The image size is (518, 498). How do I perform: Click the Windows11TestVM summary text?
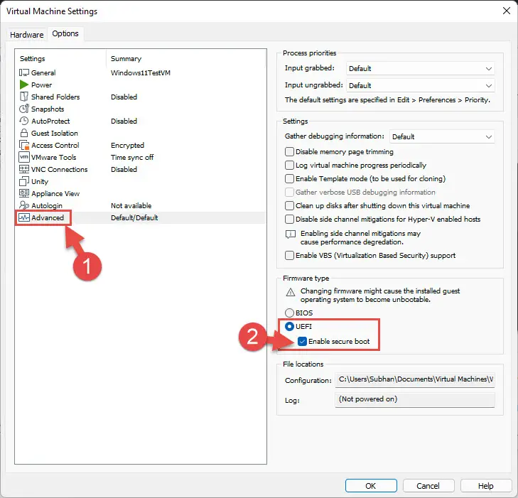click(x=141, y=72)
